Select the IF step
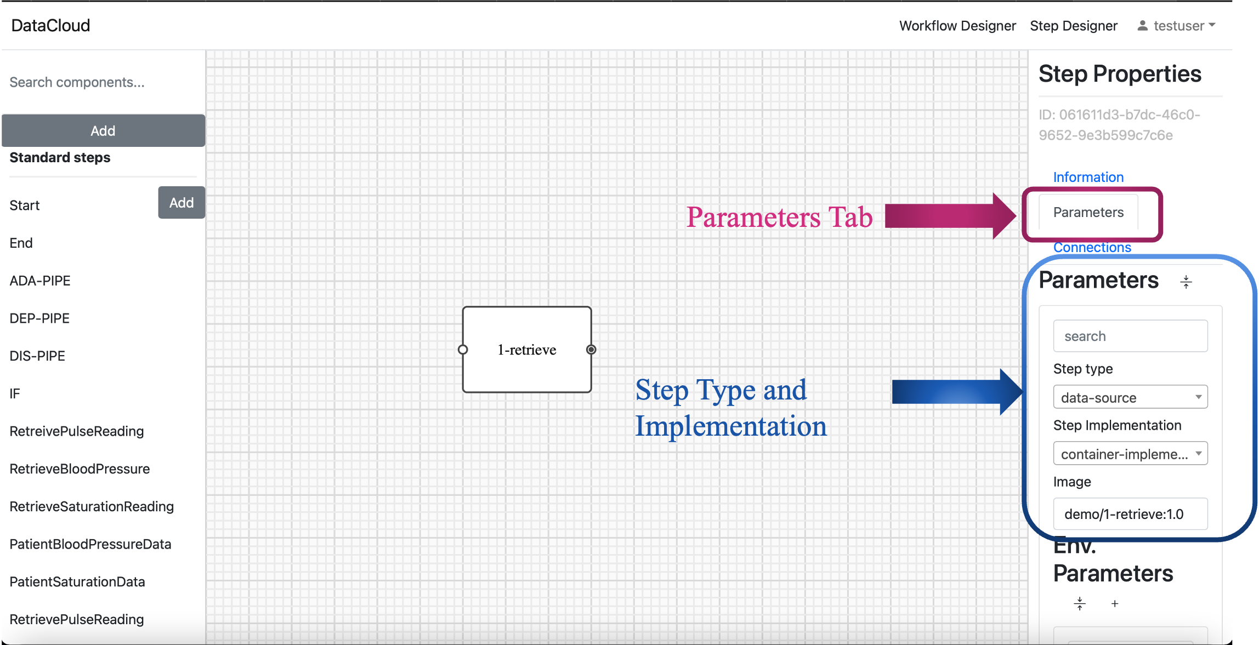This screenshot has height=645, width=1259. click(15, 393)
